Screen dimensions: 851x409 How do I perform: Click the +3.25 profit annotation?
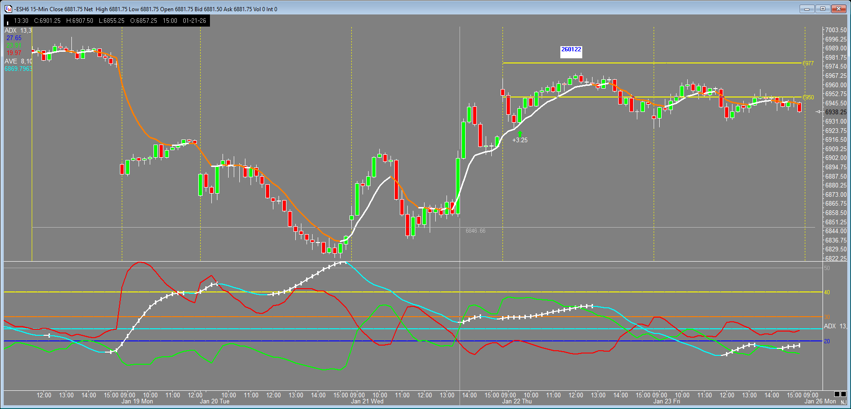(x=520, y=140)
